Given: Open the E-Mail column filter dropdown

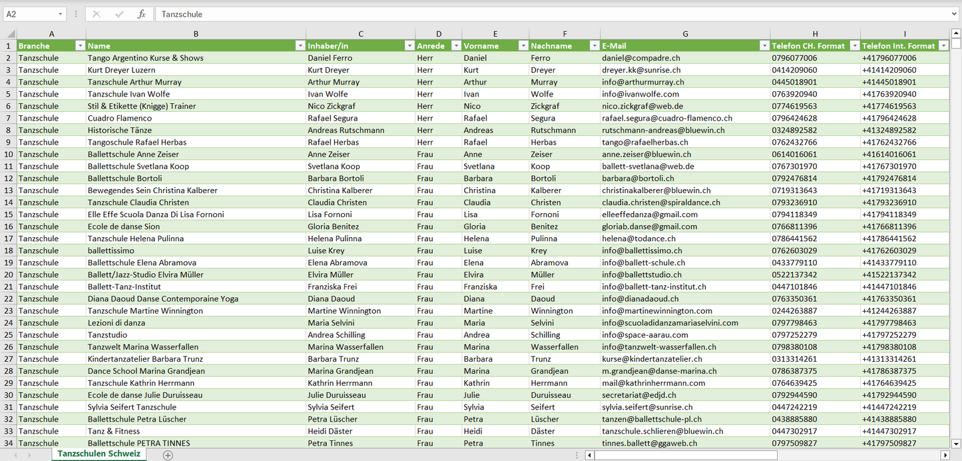Looking at the screenshot, I should (x=763, y=46).
